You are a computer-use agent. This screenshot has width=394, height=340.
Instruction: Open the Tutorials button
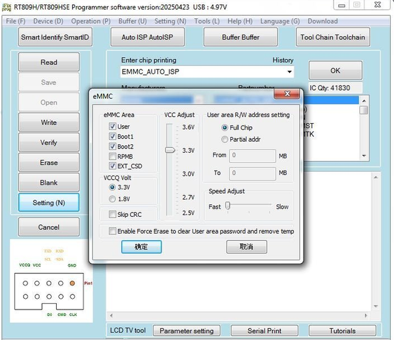(342, 331)
